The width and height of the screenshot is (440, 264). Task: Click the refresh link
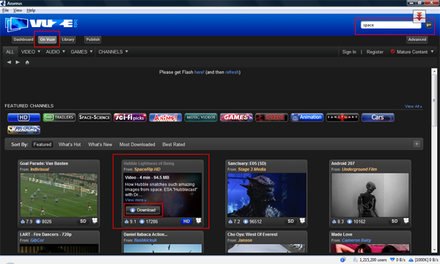pyautogui.click(x=232, y=72)
